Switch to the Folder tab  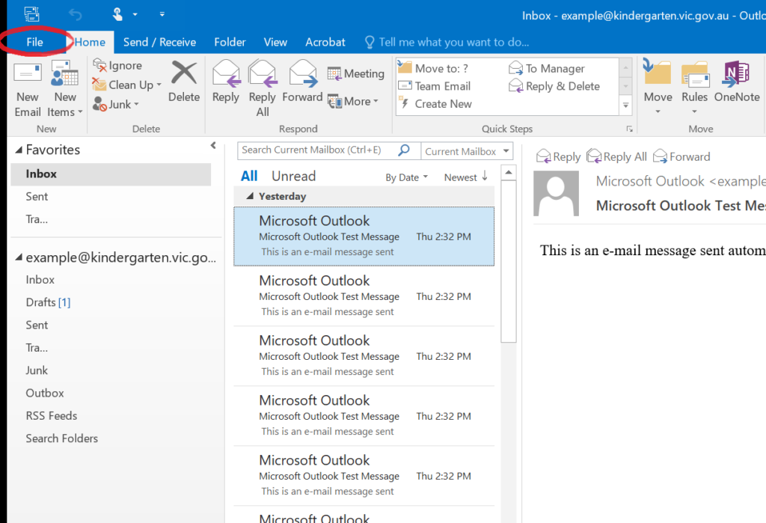230,42
